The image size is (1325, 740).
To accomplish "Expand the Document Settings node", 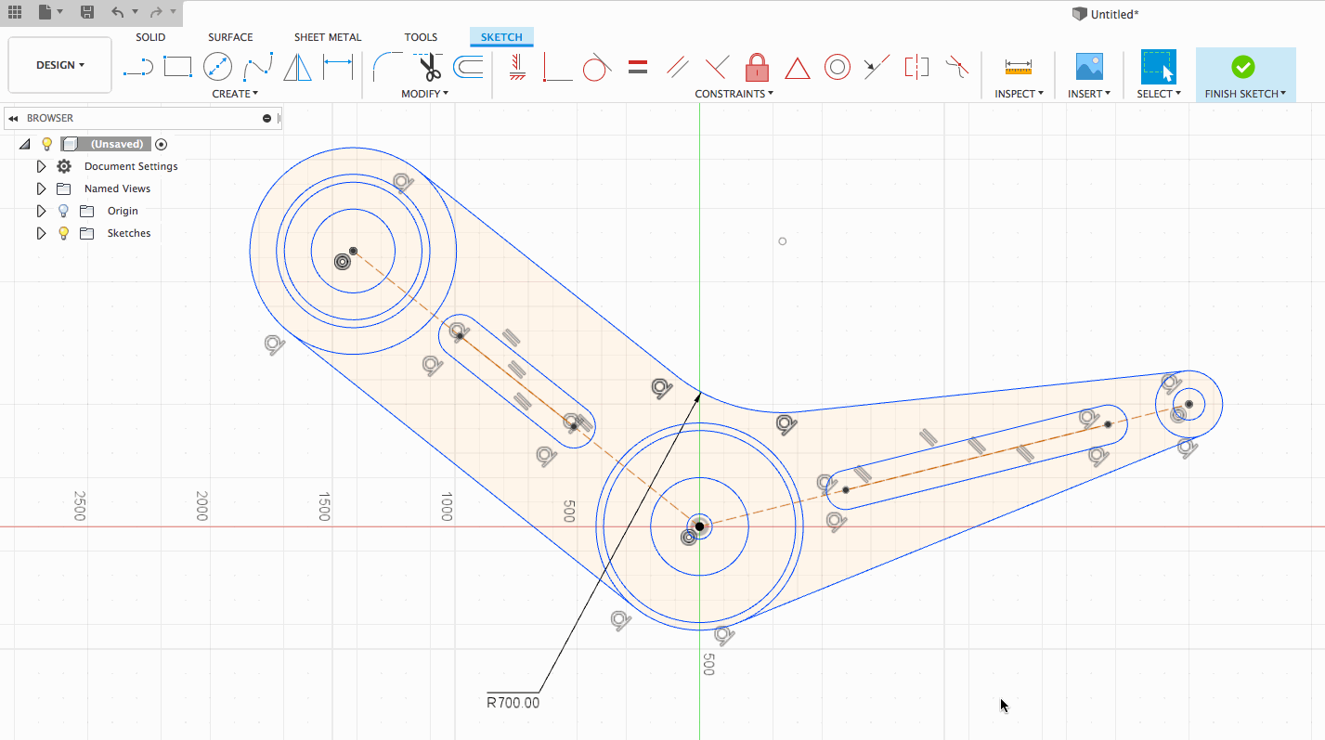I will pyautogui.click(x=41, y=166).
